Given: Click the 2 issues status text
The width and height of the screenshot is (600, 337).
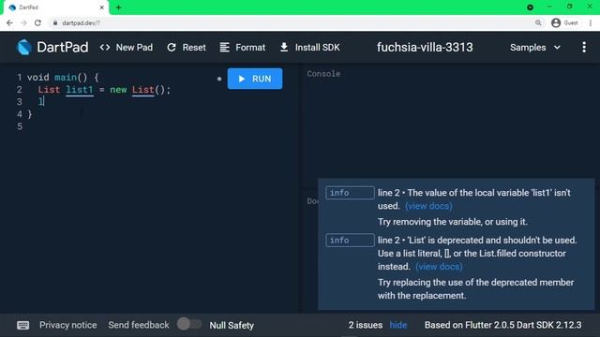Looking at the screenshot, I should (x=365, y=325).
